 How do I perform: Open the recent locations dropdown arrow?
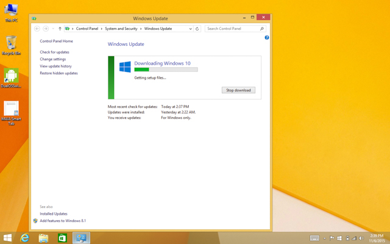pos(53,29)
